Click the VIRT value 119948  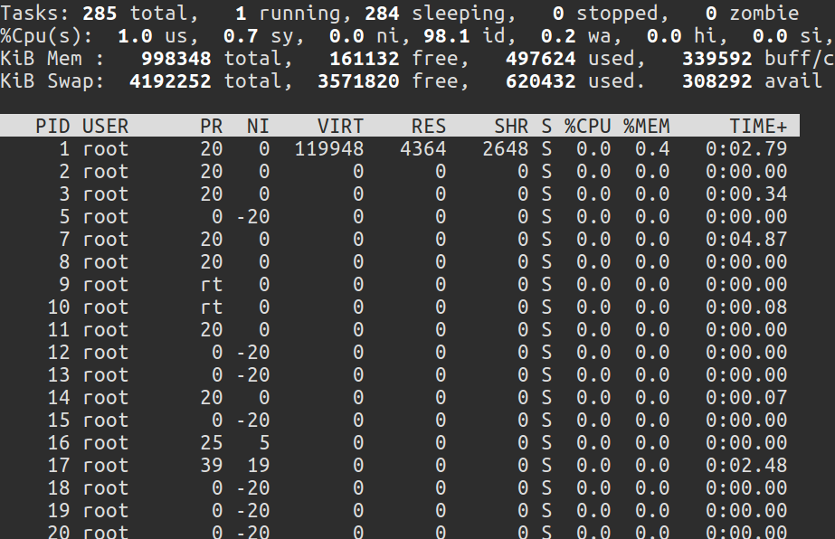pyautogui.click(x=329, y=149)
